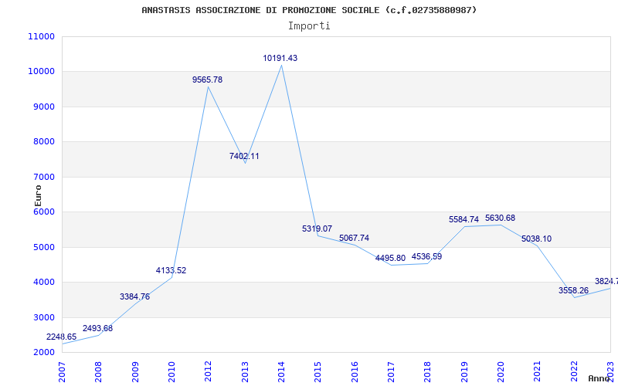This screenshot has width=618, height=386.
Task: Click the 11000 y-axis tick label
Action: [x=42, y=36]
